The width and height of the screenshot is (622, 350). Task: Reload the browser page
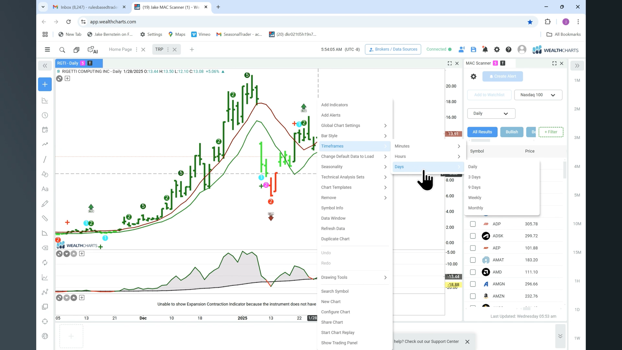pos(68,22)
